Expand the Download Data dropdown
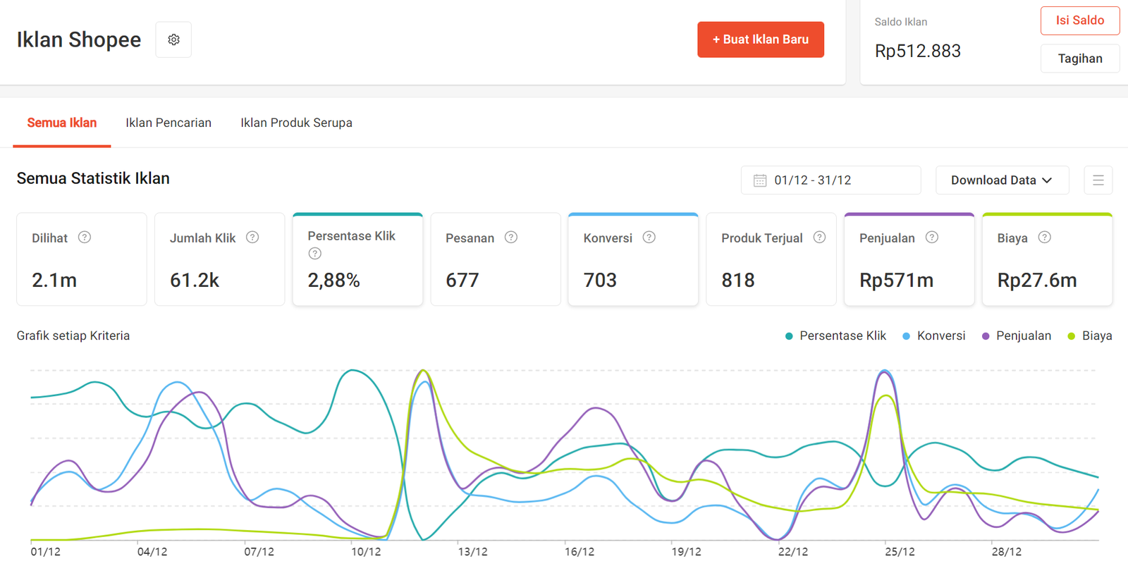This screenshot has width=1128, height=585. [x=1001, y=180]
